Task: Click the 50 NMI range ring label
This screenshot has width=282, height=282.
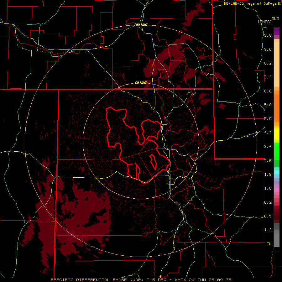Action: [141, 83]
